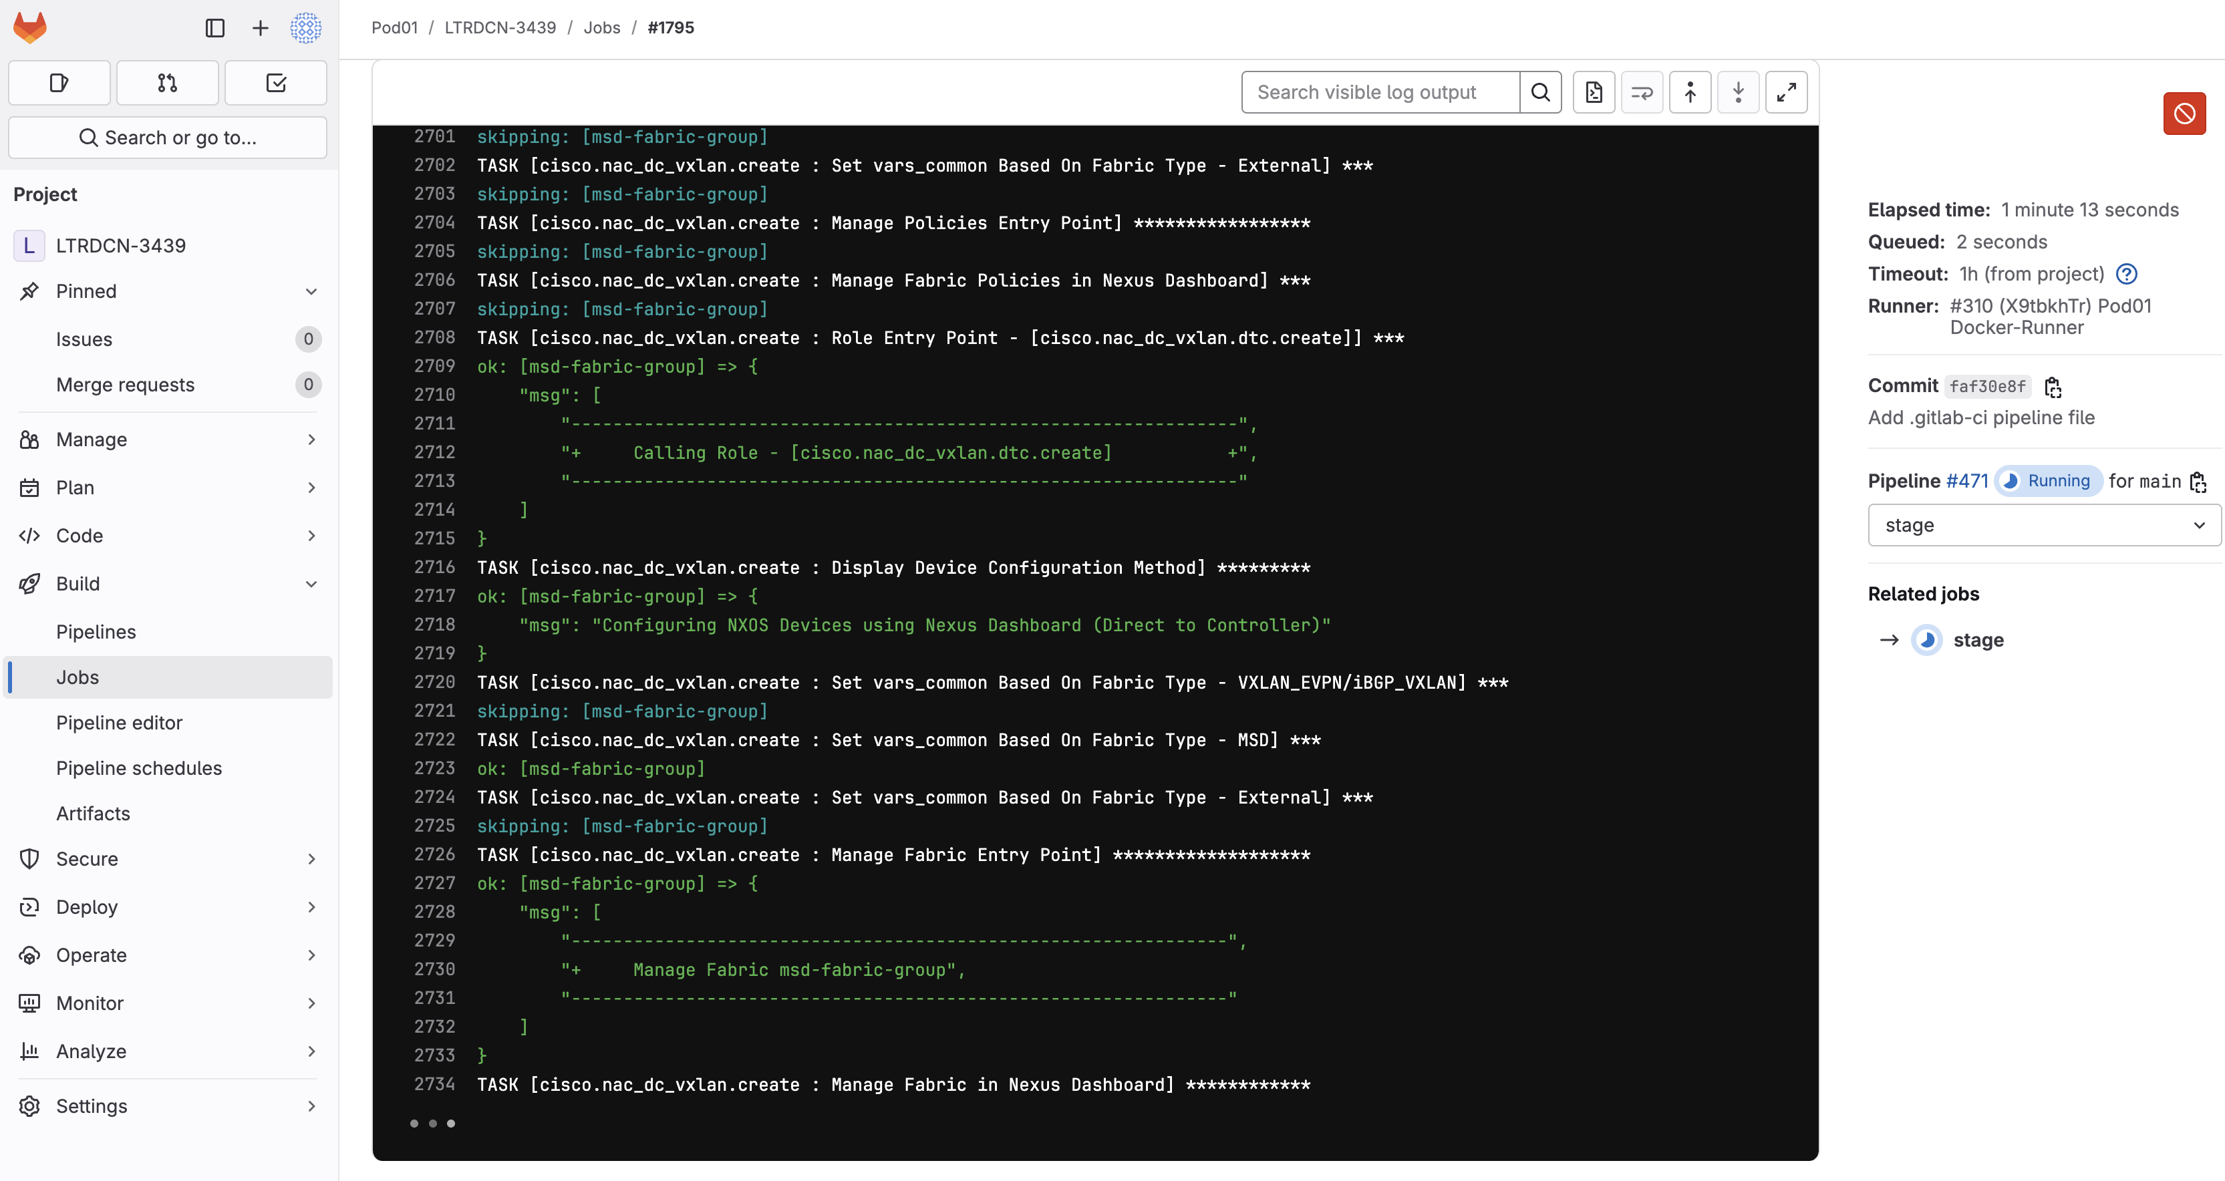Screen dimensions: 2225x1181
Task: Click the create new plus icon
Action: point(260,29)
